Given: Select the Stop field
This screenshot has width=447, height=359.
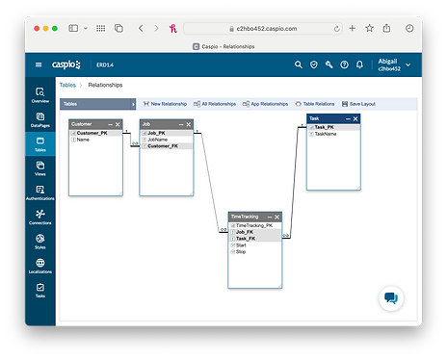Looking at the screenshot, I should [255, 252].
